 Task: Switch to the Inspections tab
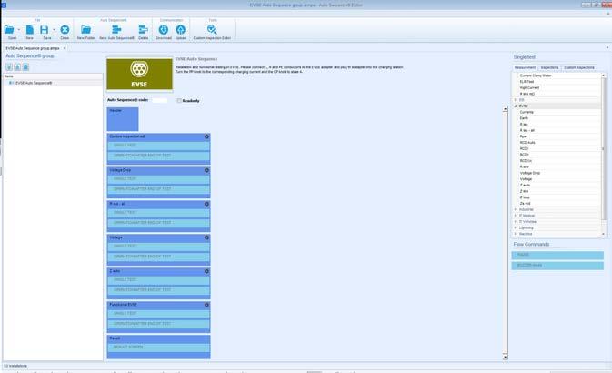pos(549,67)
